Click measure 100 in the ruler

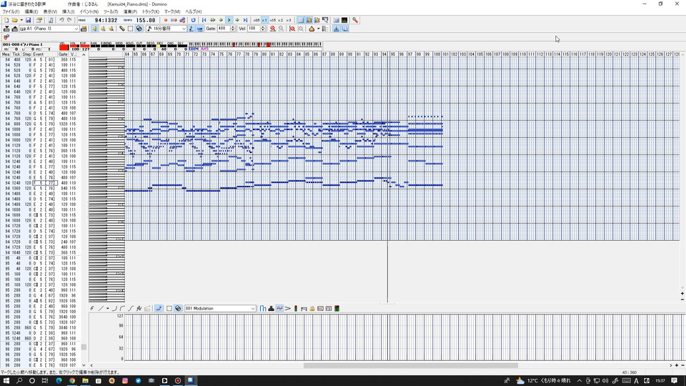[x=437, y=54]
